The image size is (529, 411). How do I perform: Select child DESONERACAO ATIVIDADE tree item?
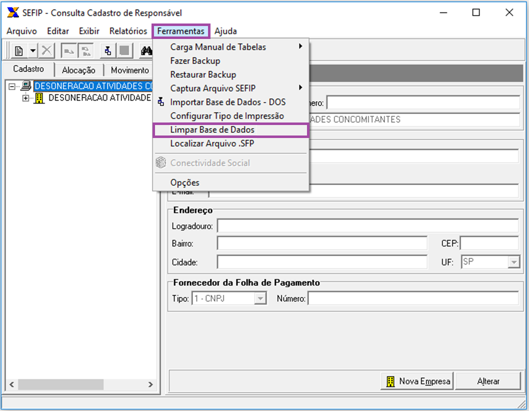(100, 98)
